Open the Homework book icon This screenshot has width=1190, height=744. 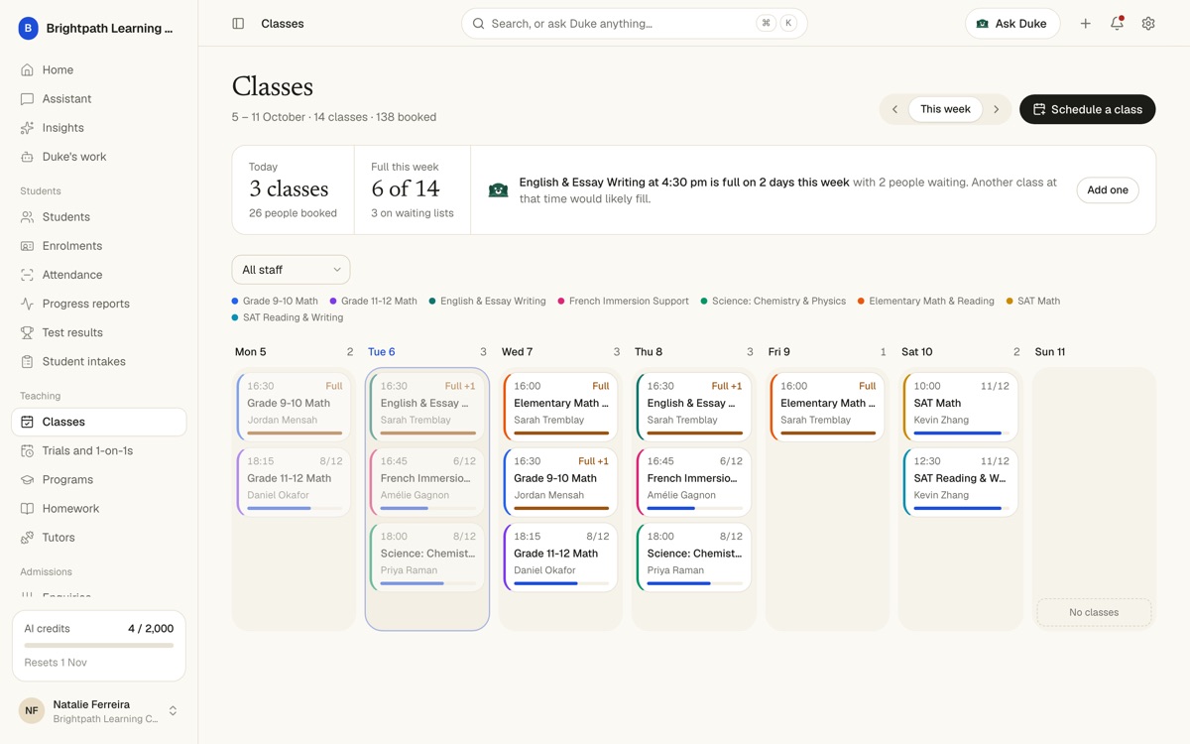pos(27,509)
